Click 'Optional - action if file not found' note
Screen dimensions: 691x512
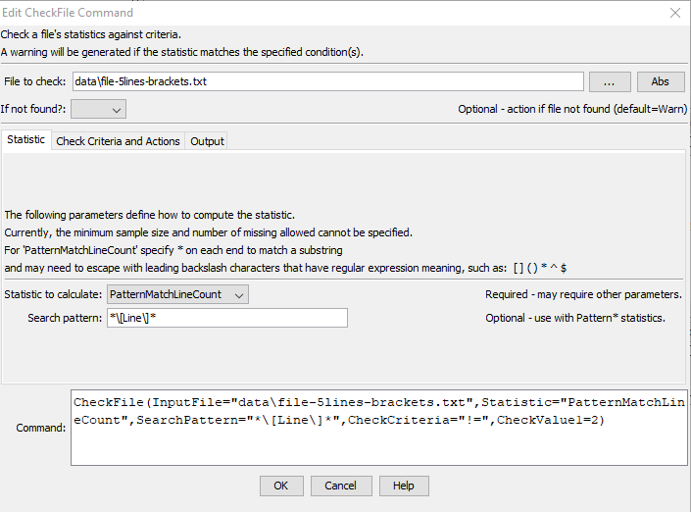click(572, 109)
